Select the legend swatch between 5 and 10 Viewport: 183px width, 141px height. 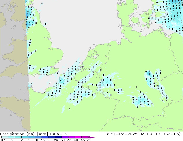(31, 137)
